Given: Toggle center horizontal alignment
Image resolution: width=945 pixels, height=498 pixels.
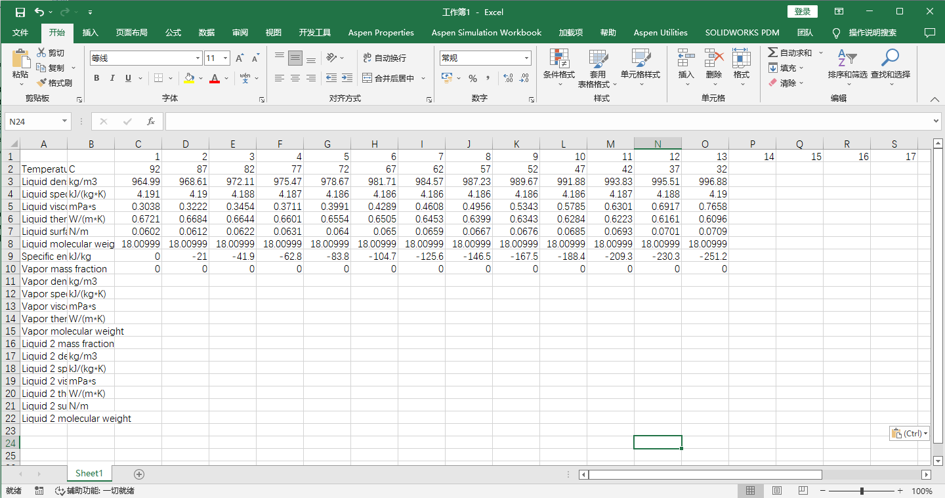Looking at the screenshot, I should coord(295,78).
